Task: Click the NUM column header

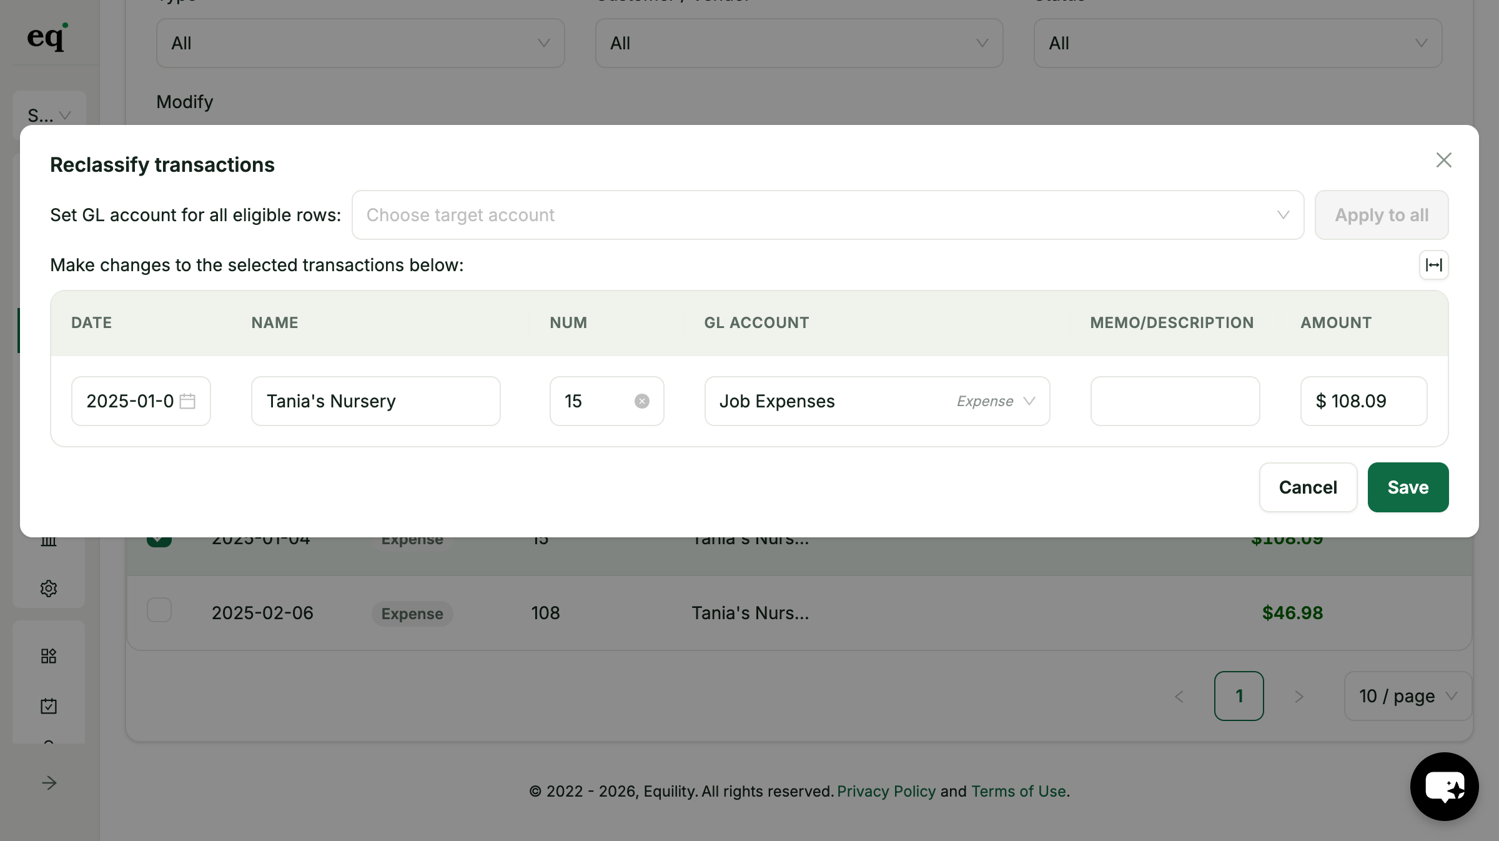Action: (568, 322)
